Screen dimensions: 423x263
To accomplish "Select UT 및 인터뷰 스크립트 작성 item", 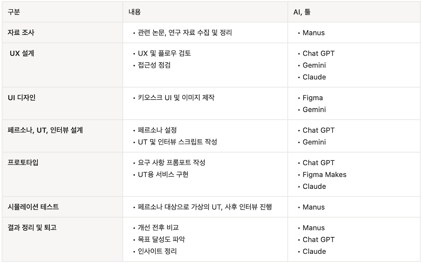I will click(177, 142).
